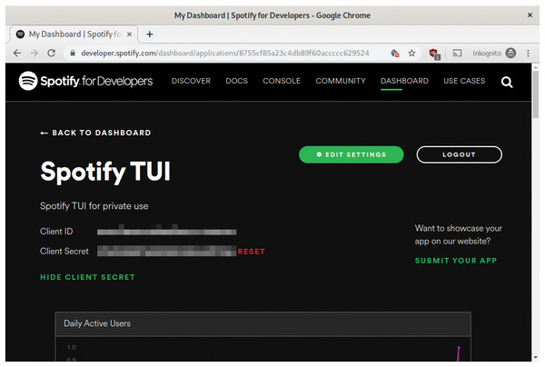The width and height of the screenshot is (545, 367).
Task: Reload the page with refresh icon
Action: pos(52,54)
